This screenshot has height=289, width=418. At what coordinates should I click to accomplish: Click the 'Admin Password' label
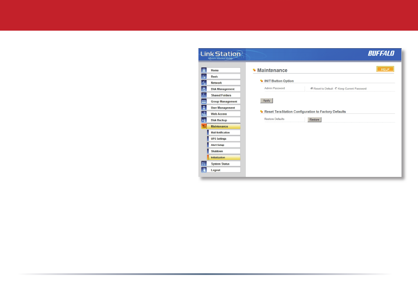pyautogui.click(x=275, y=88)
